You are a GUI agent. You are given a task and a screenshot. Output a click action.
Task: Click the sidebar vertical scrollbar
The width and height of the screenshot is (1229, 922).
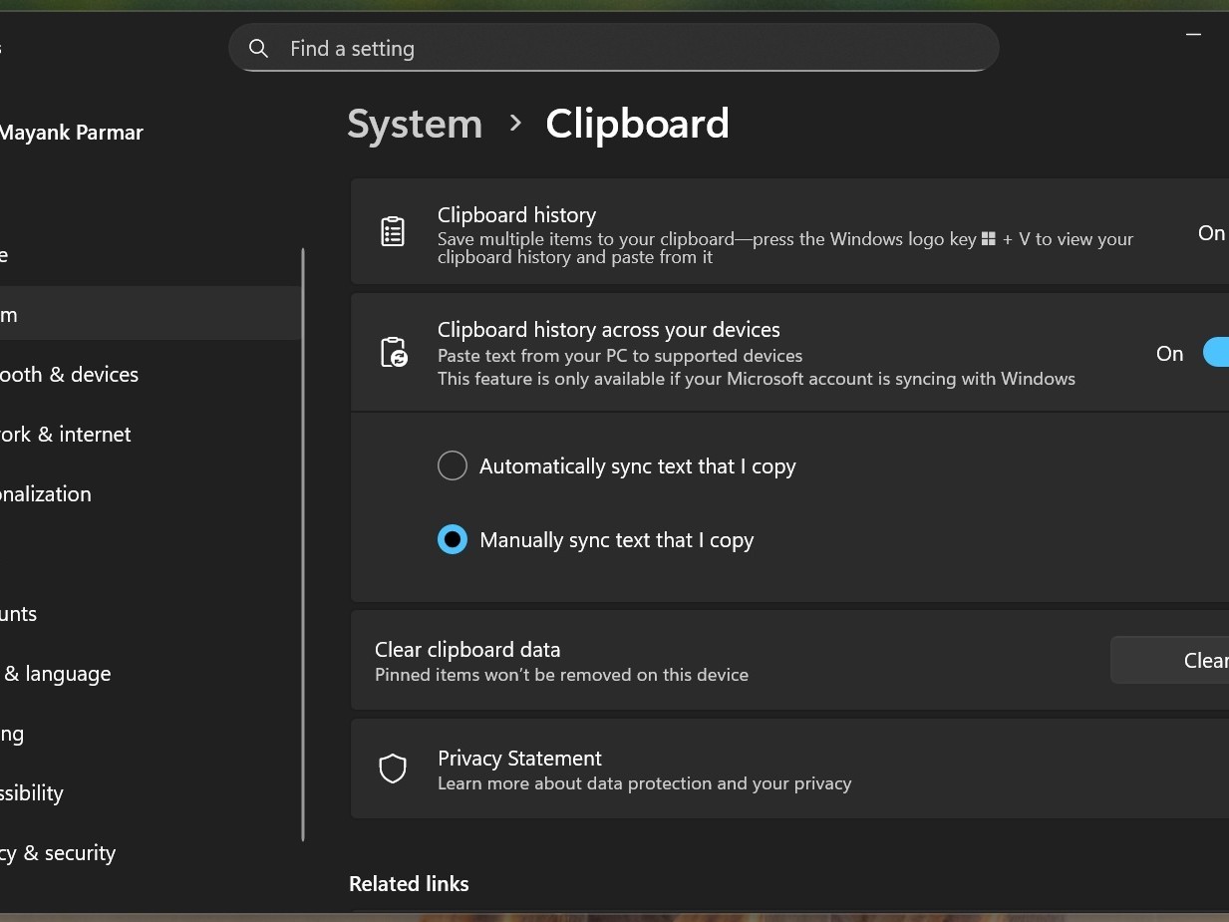(x=303, y=544)
